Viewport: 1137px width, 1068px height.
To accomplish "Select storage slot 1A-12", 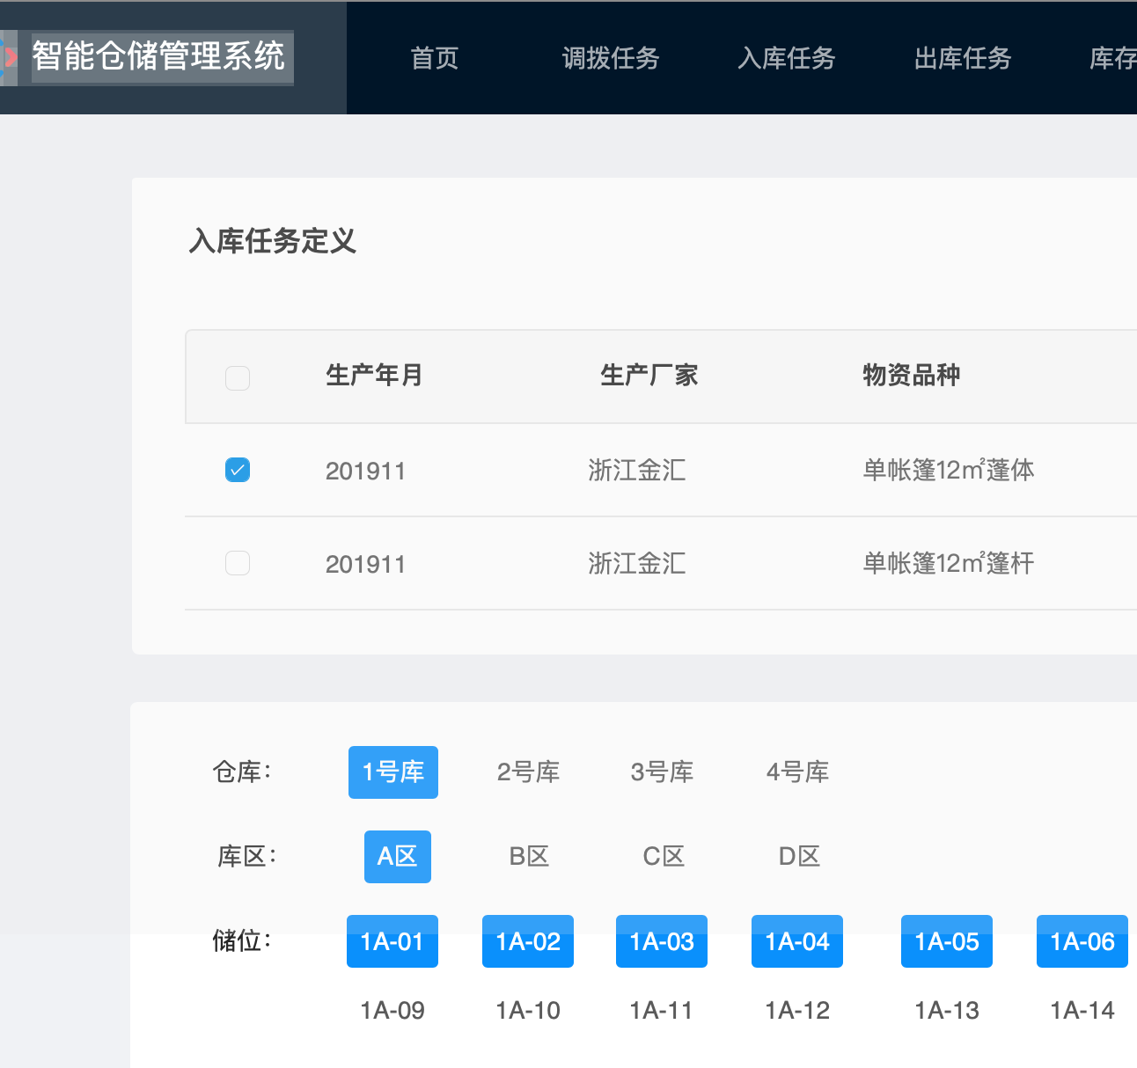I will 797,1010.
